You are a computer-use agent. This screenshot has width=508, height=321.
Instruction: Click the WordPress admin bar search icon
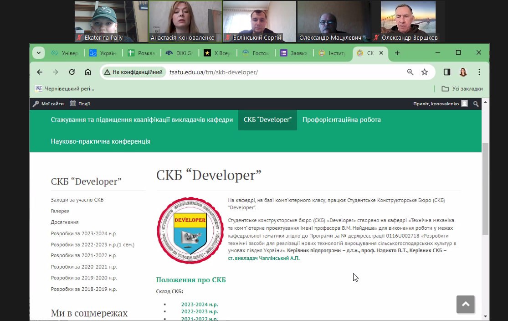[x=476, y=104]
